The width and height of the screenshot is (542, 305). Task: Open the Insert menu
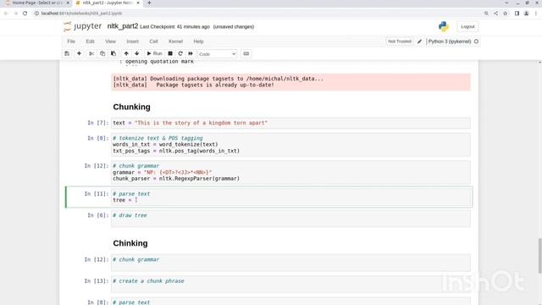pyautogui.click(x=132, y=42)
